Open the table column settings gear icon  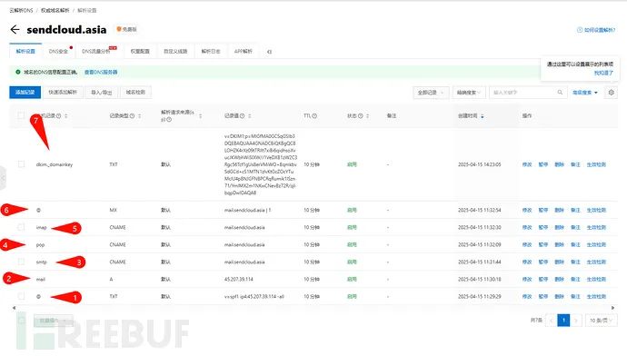611,93
